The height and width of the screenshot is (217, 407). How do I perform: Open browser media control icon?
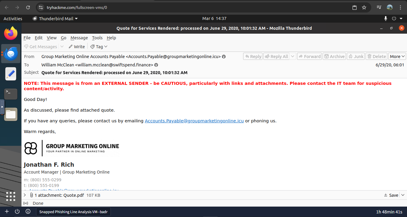click(379, 7)
